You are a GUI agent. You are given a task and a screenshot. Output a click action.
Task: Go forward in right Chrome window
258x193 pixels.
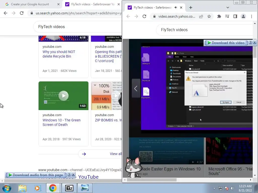point(136,16)
